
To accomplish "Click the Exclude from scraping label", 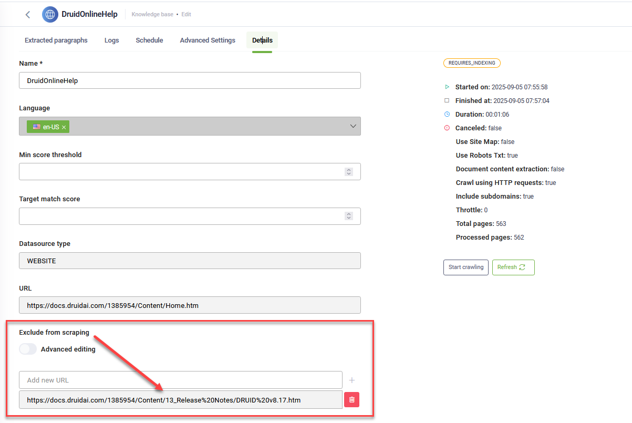I will [54, 333].
